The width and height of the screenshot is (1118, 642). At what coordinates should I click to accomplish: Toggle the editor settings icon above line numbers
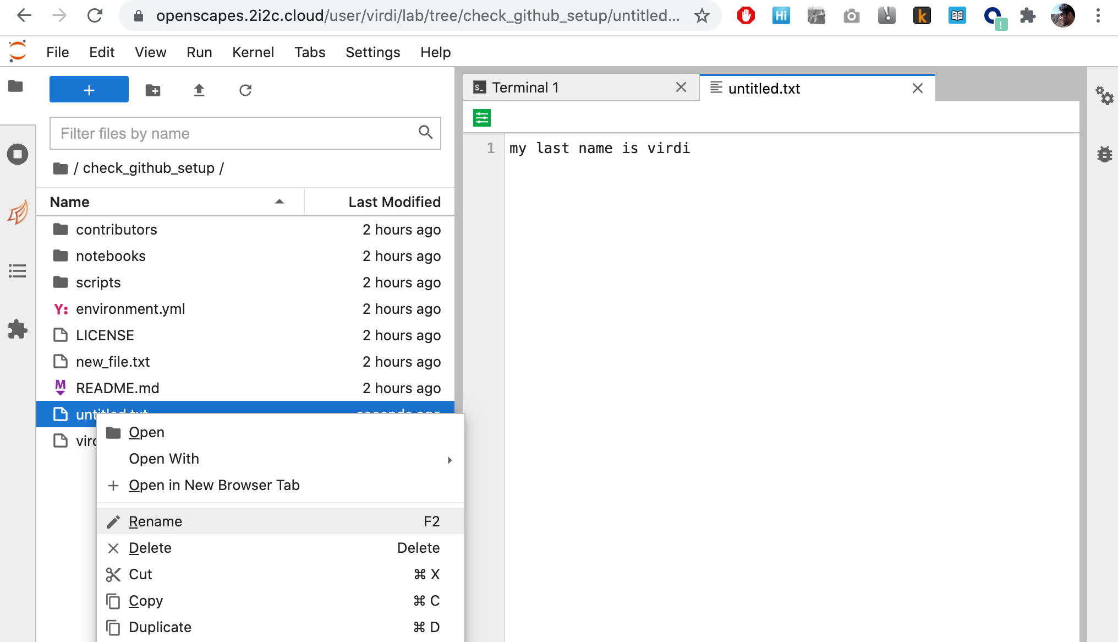click(x=481, y=117)
